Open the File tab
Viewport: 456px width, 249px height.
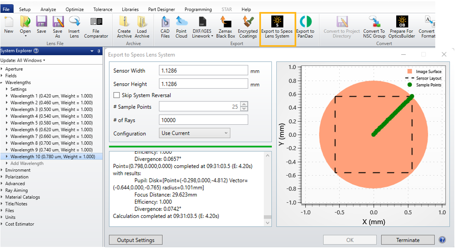click(6, 9)
